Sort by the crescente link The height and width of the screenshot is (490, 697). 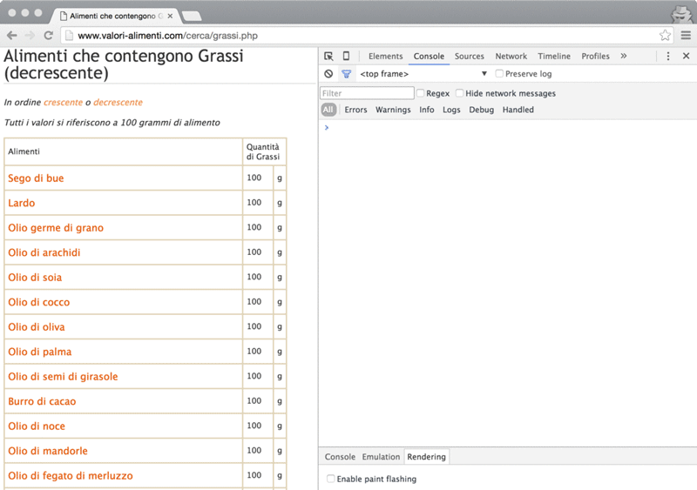click(x=63, y=103)
